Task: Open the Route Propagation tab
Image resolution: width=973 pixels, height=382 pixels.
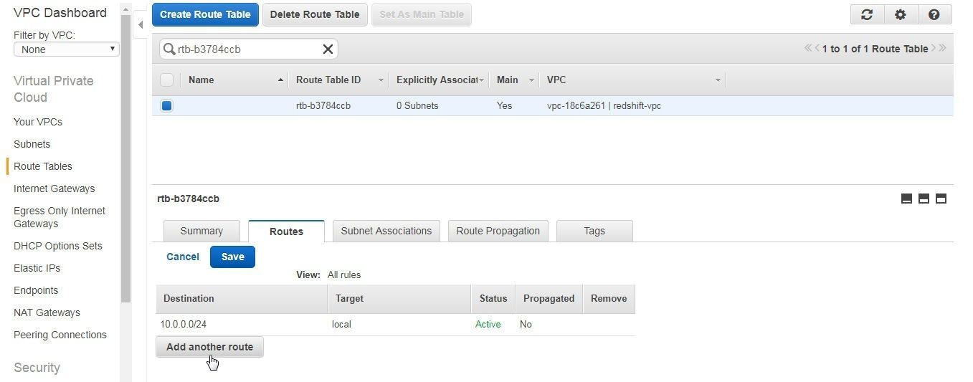Action: [498, 231]
